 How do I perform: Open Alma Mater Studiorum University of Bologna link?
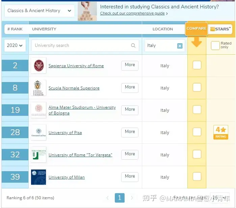click(x=82, y=110)
